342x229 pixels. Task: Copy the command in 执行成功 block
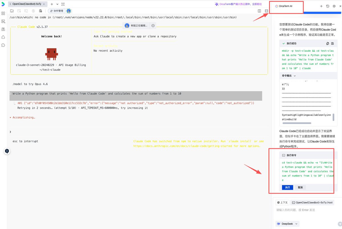[x=328, y=44]
